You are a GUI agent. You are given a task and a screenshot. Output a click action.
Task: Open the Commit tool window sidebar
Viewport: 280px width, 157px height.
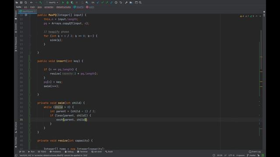tap(16, 28)
